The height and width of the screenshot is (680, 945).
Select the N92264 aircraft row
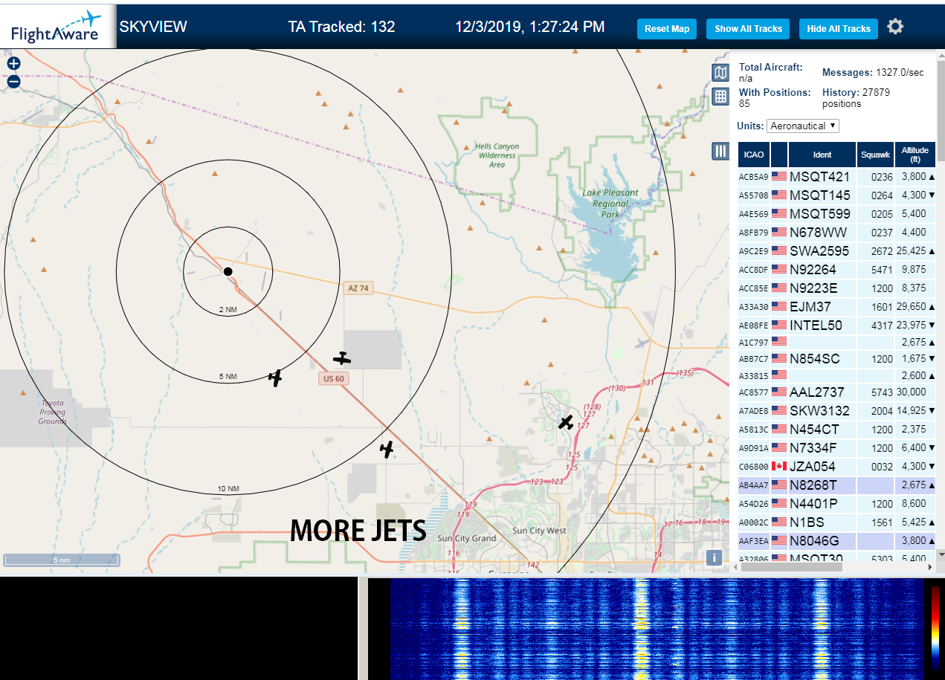click(836, 269)
